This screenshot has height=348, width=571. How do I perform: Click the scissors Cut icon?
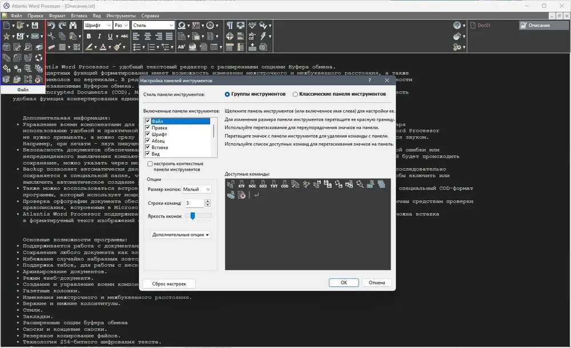pos(51,36)
